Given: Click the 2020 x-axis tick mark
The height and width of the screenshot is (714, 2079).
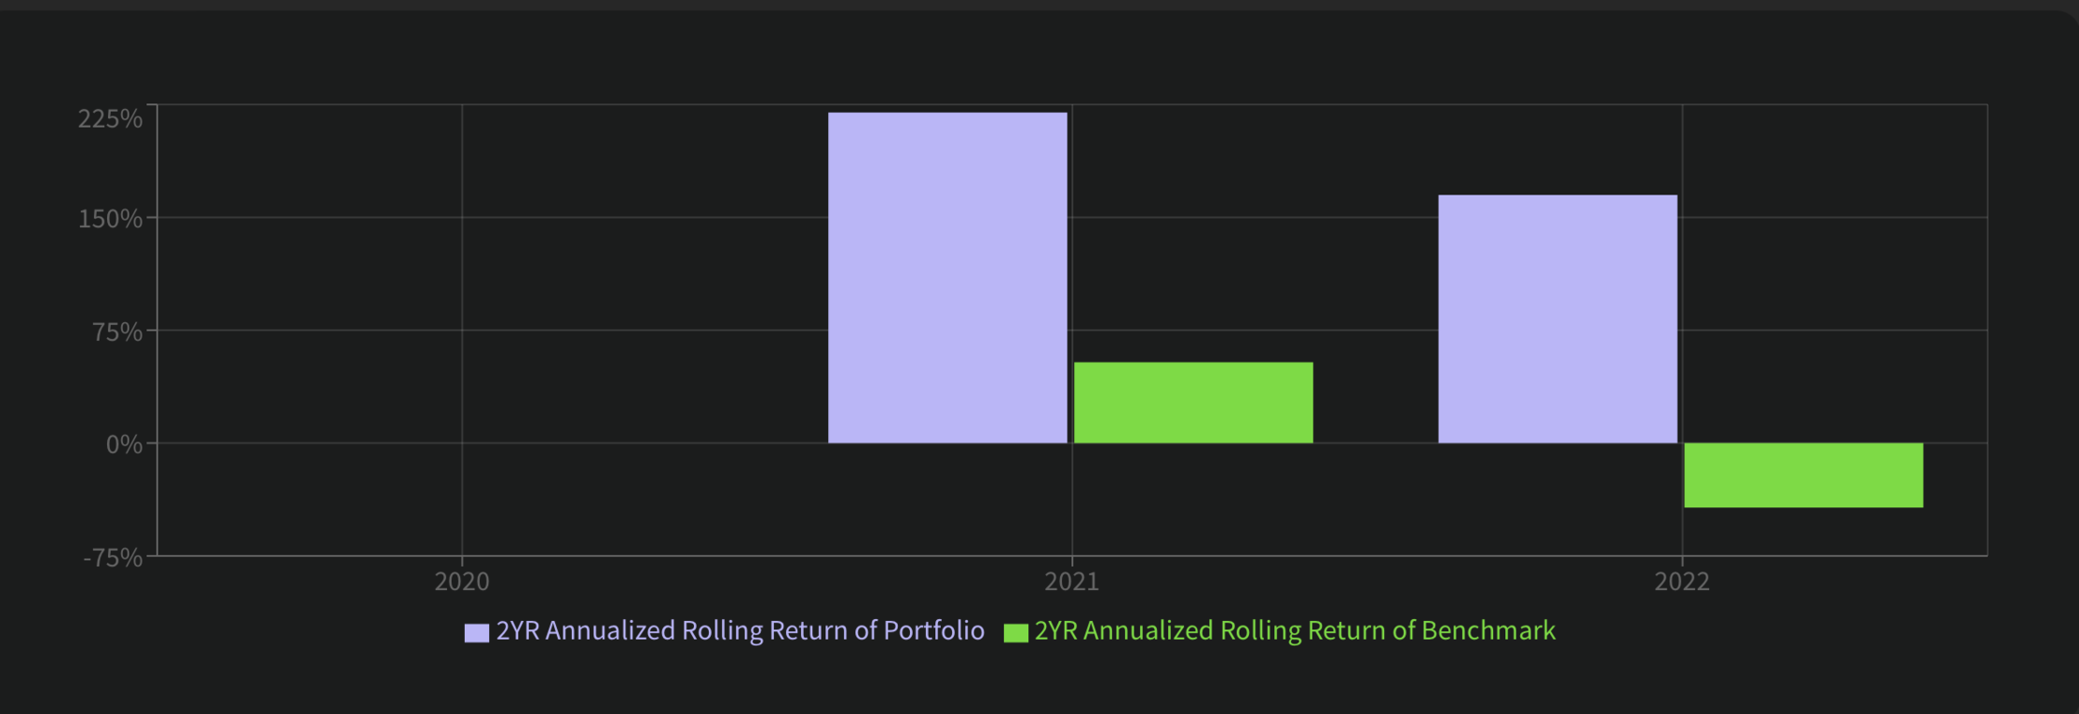Looking at the screenshot, I should click(x=462, y=560).
